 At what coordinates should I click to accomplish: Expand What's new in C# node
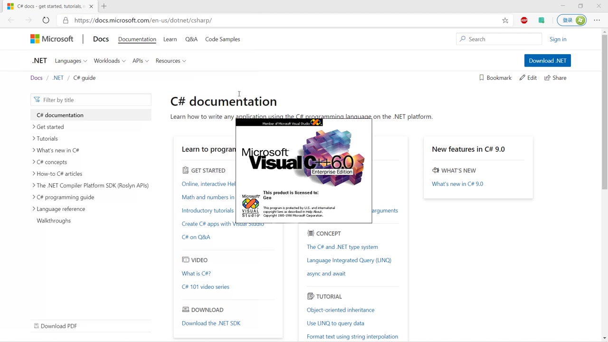pyautogui.click(x=34, y=150)
